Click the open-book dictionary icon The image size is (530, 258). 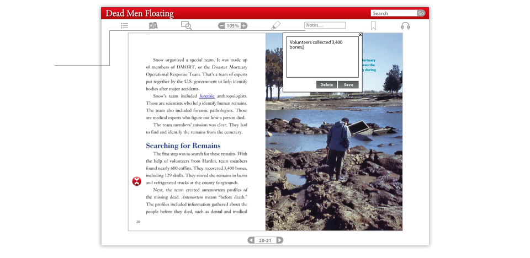pos(153,25)
